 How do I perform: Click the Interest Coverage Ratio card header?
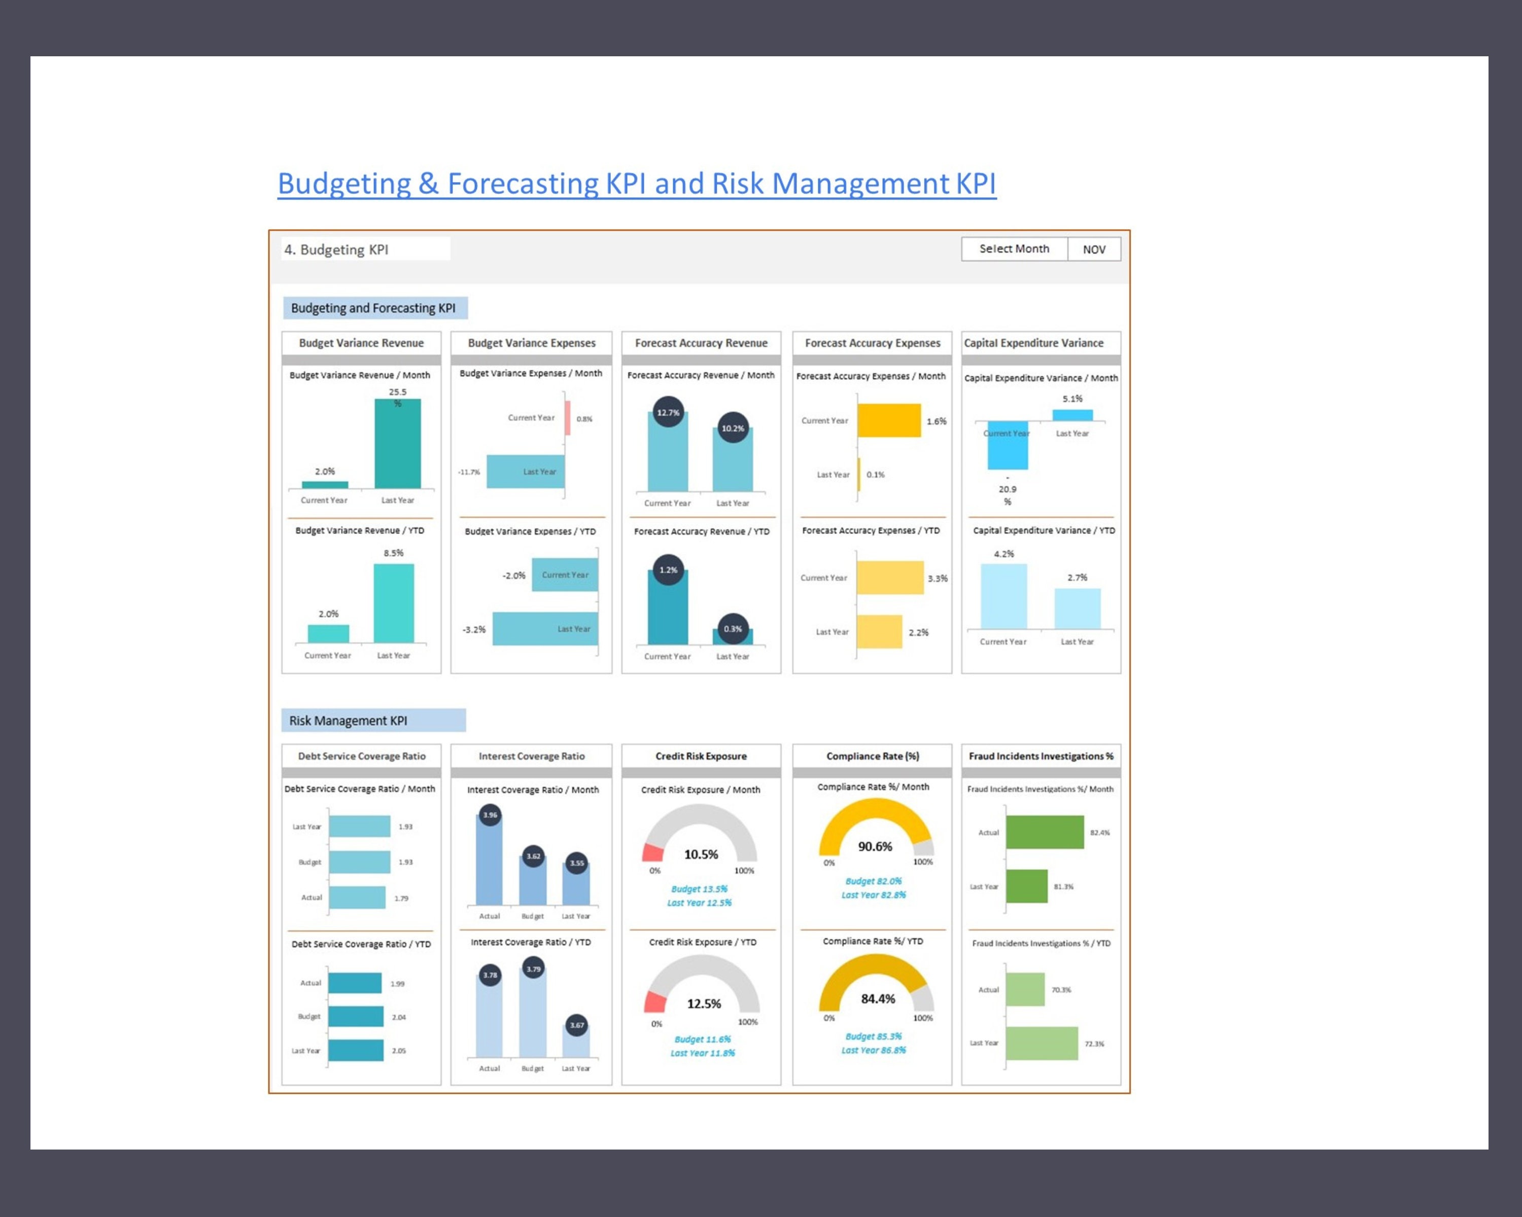[531, 756]
